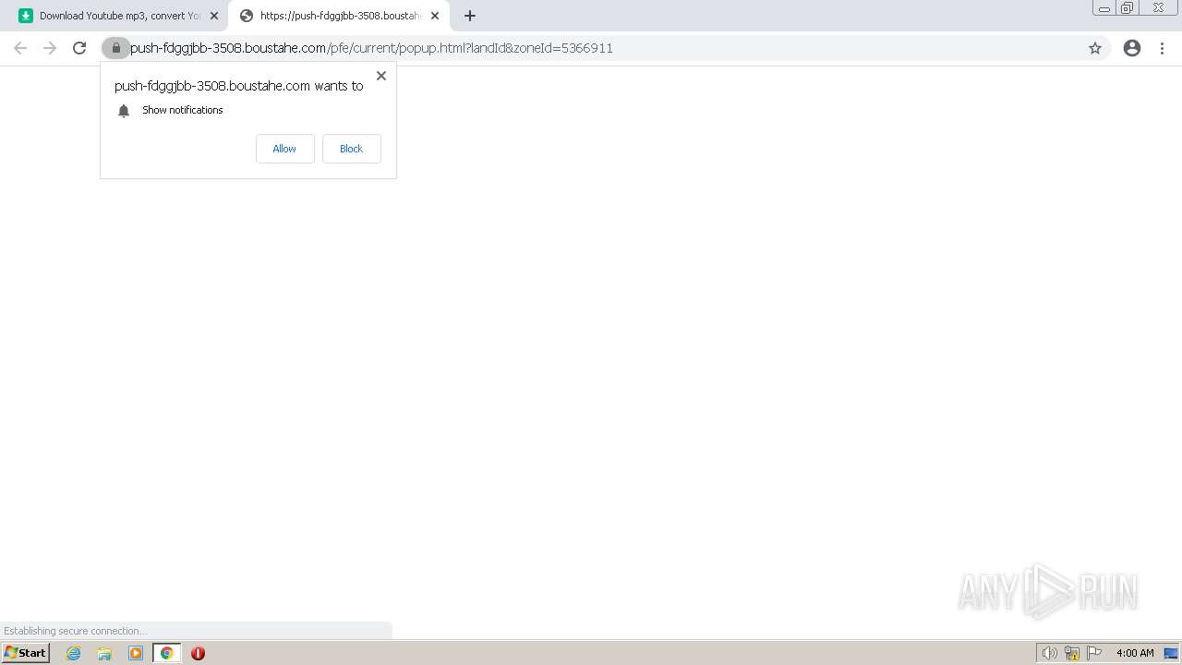This screenshot has height=665, width=1182.
Task: Launch Internet Explorer from taskbar
Action: (x=74, y=653)
